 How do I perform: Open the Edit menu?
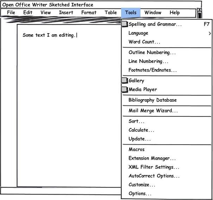(28, 12)
